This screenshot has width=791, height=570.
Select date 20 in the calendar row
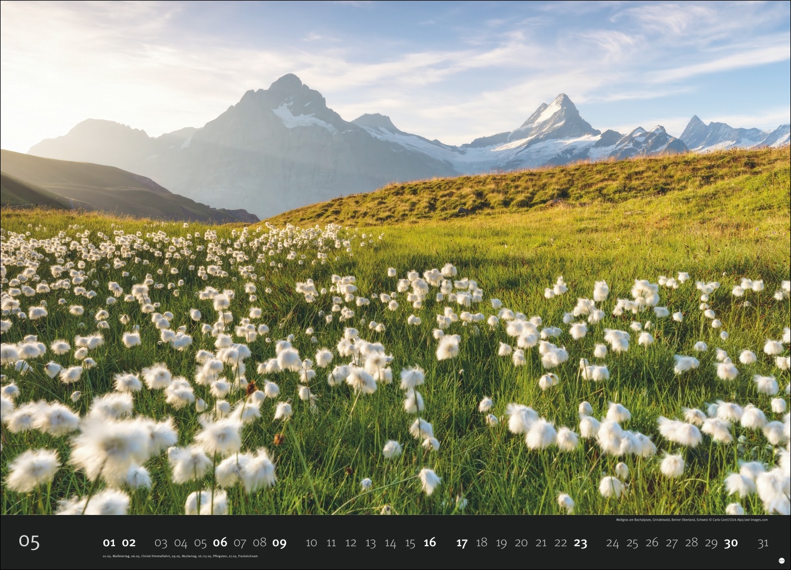521,543
